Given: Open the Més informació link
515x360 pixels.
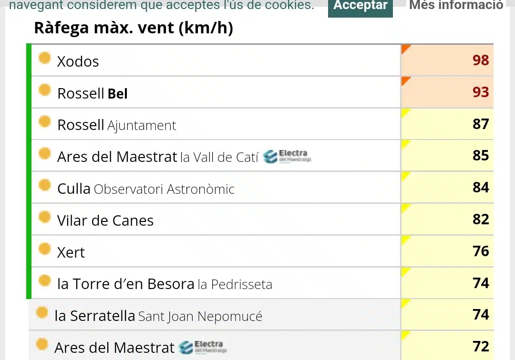Looking at the screenshot, I should coord(456,5).
